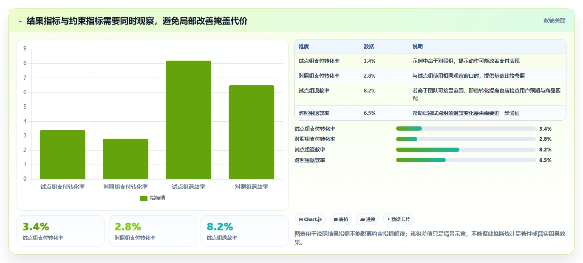Click description starting 与试点组使用相同观察窗口
Viewport: 583px width, 263px height.
pyautogui.click(x=469, y=76)
